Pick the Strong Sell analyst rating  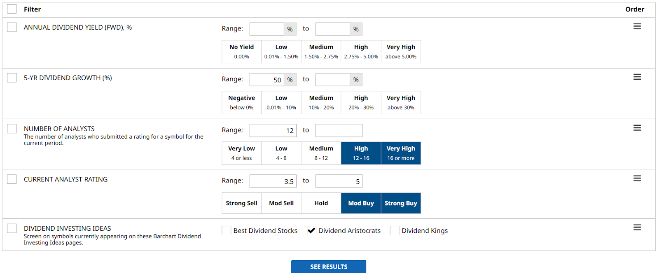point(241,203)
